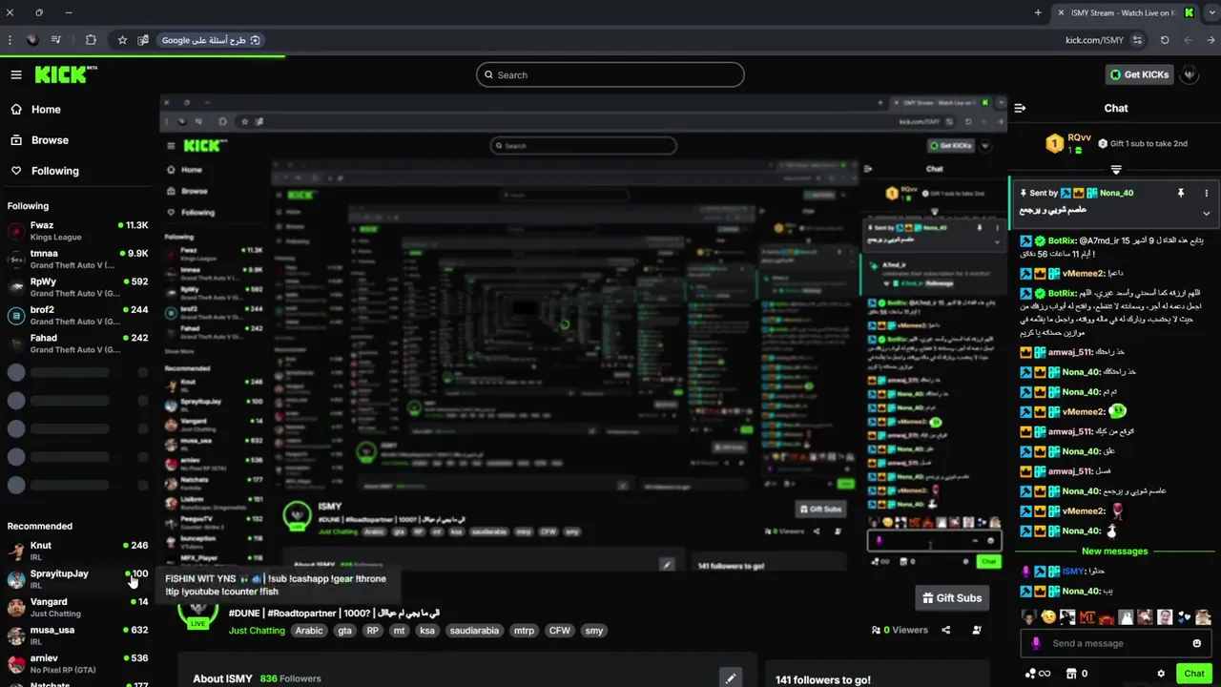Reload page in browser toolbar
Viewport: 1221px width, 687px height.
[x=1165, y=40]
